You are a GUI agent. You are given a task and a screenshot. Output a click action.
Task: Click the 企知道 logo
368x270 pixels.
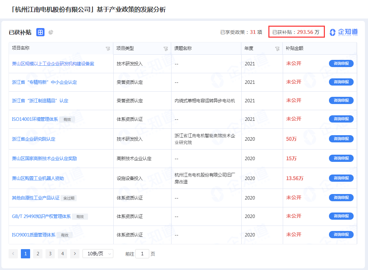point(343,32)
